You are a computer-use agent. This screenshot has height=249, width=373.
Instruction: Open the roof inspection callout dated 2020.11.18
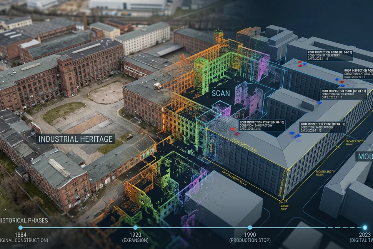pos(344,94)
